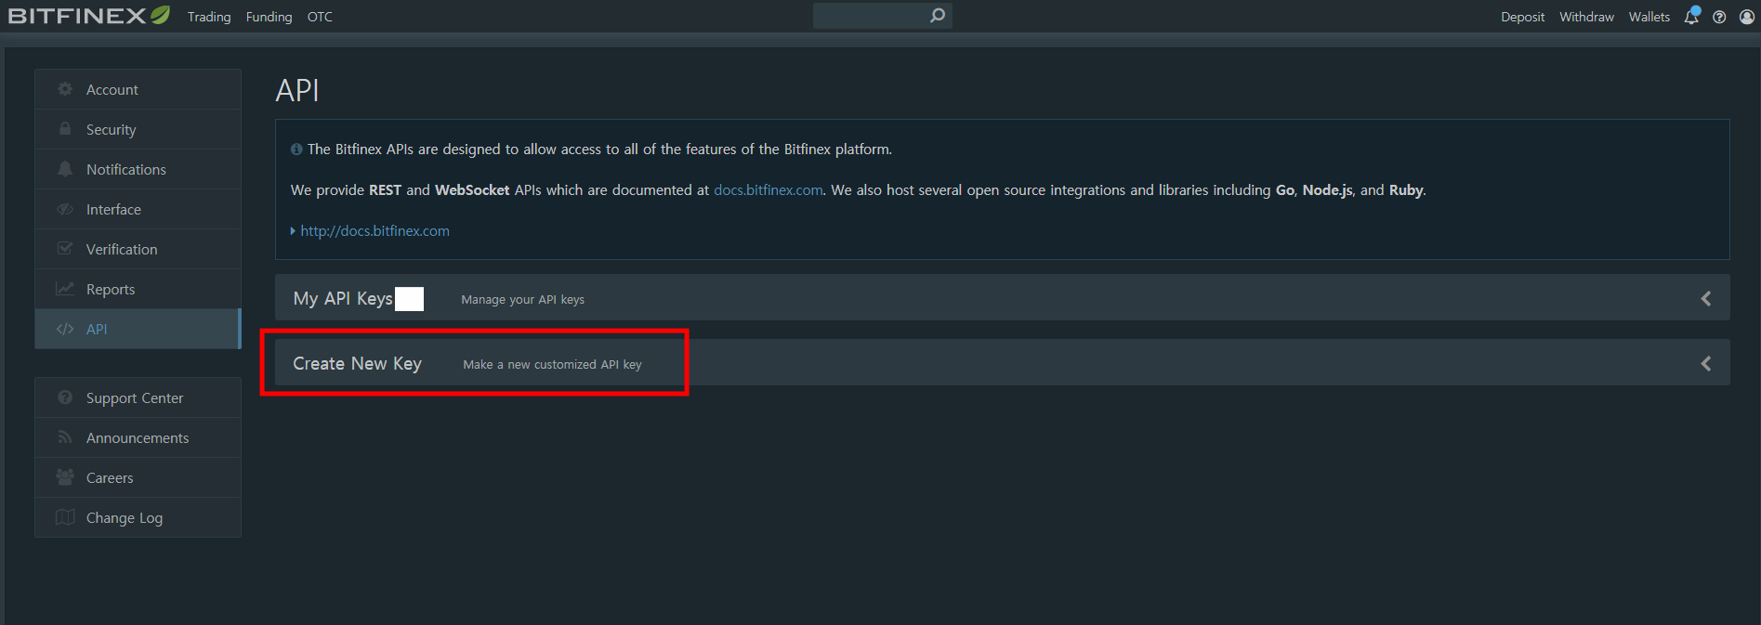Click 'Manage your API keys' text
Image resolution: width=1761 pixels, height=625 pixels.
point(523,299)
